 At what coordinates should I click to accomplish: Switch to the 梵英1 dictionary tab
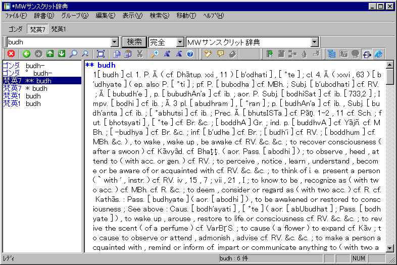pos(59,29)
